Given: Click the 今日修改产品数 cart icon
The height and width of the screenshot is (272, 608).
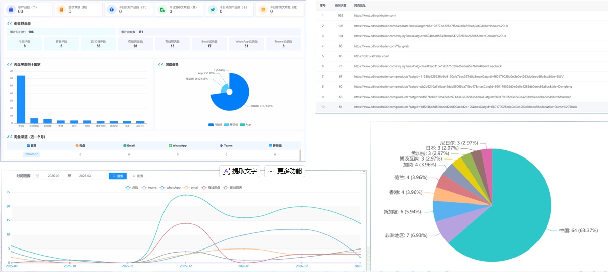Looking at the screenshot, I should [212, 9].
